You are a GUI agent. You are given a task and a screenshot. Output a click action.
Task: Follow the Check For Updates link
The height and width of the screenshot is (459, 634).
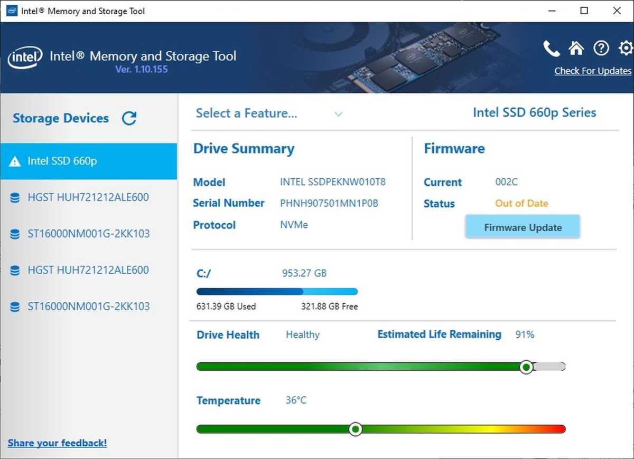[x=593, y=71]
